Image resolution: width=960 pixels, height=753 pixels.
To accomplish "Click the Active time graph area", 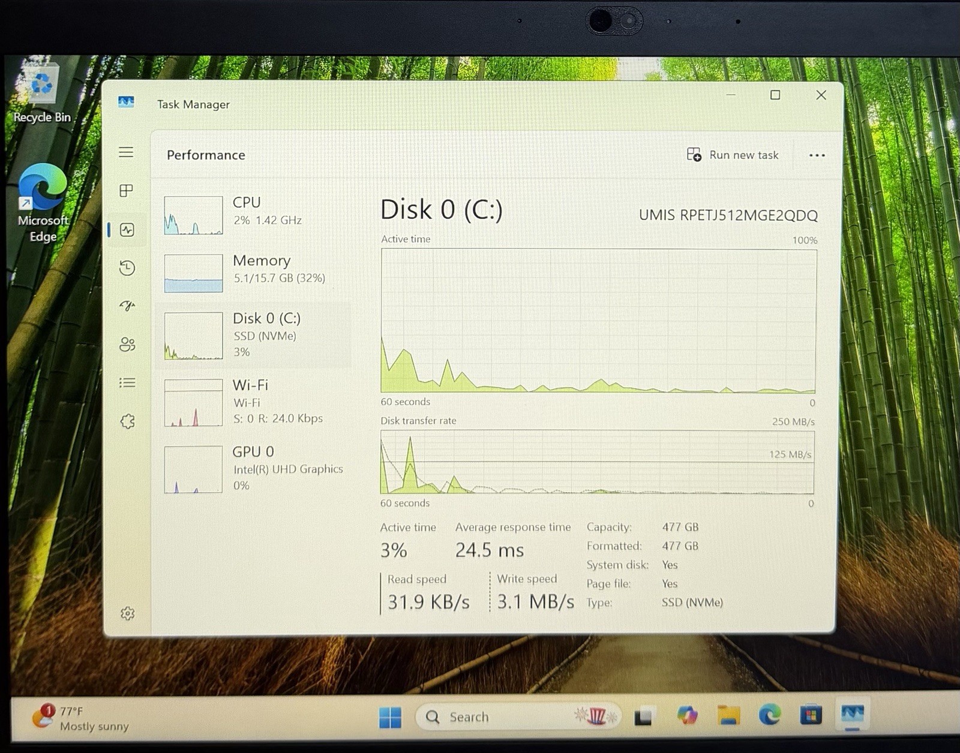I will [x=598, y=321].
